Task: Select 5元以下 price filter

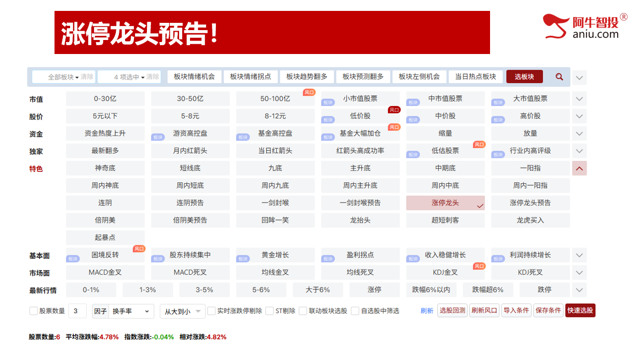Action: pos(105,116)
